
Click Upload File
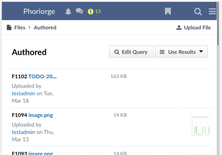194,27
